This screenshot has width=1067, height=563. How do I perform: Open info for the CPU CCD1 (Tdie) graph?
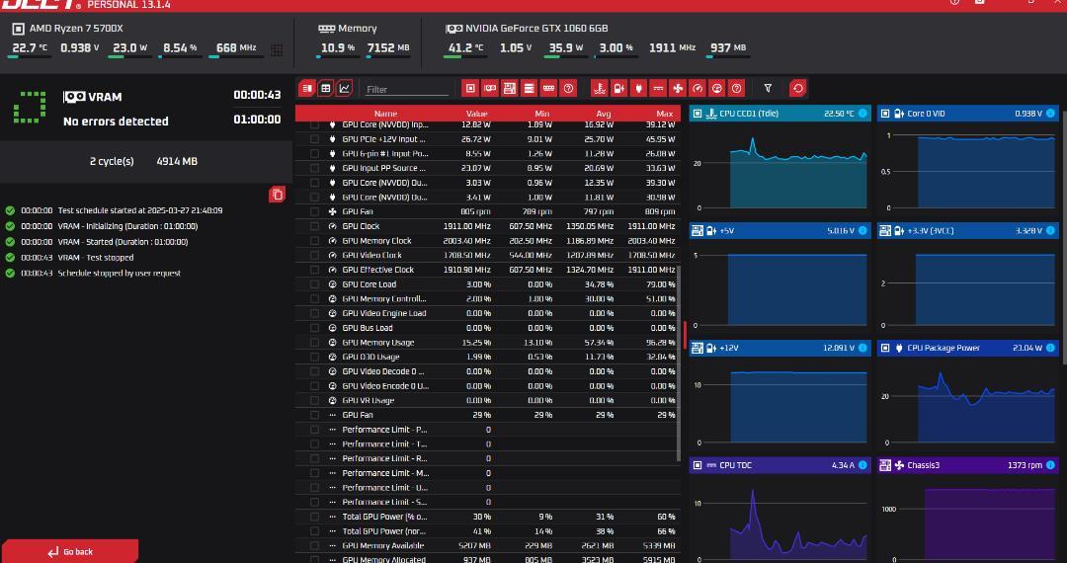[862, 114]
